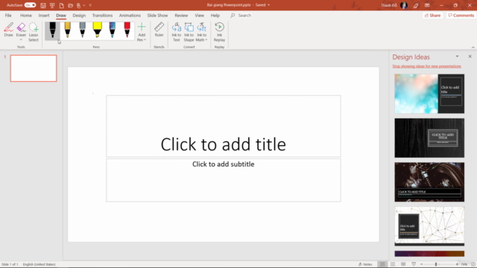Click the touch/mouse mode icon in quick access
Screen dimensions: 477x268
pos(79,5)
